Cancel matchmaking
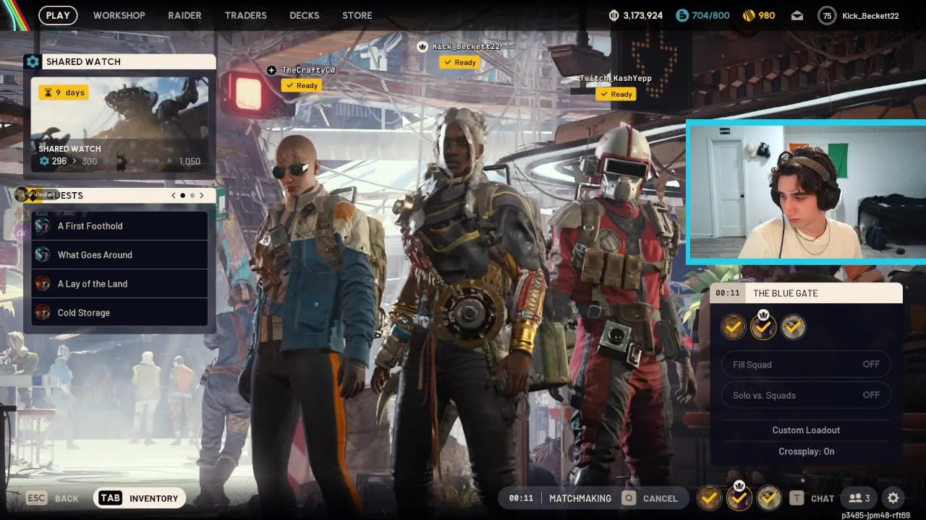The image size is (926, 520). click(650, 498)
